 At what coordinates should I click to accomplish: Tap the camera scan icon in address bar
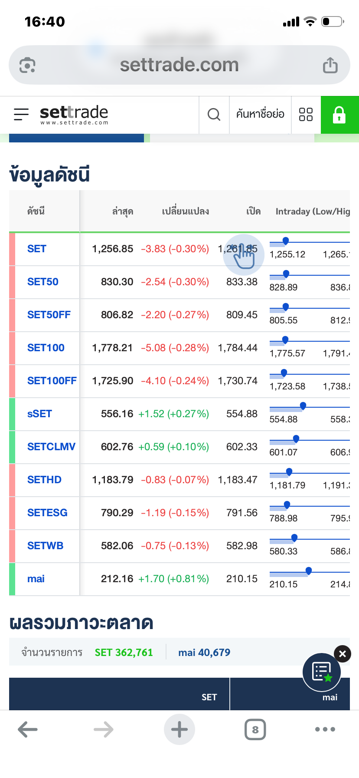(27, 66)
